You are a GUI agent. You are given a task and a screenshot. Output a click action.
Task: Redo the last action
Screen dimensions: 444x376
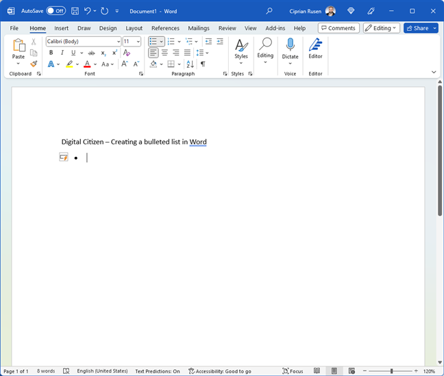point(104,11)
